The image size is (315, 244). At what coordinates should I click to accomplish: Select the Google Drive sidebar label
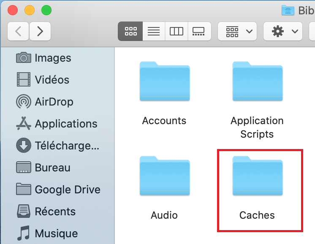point(68,190)
